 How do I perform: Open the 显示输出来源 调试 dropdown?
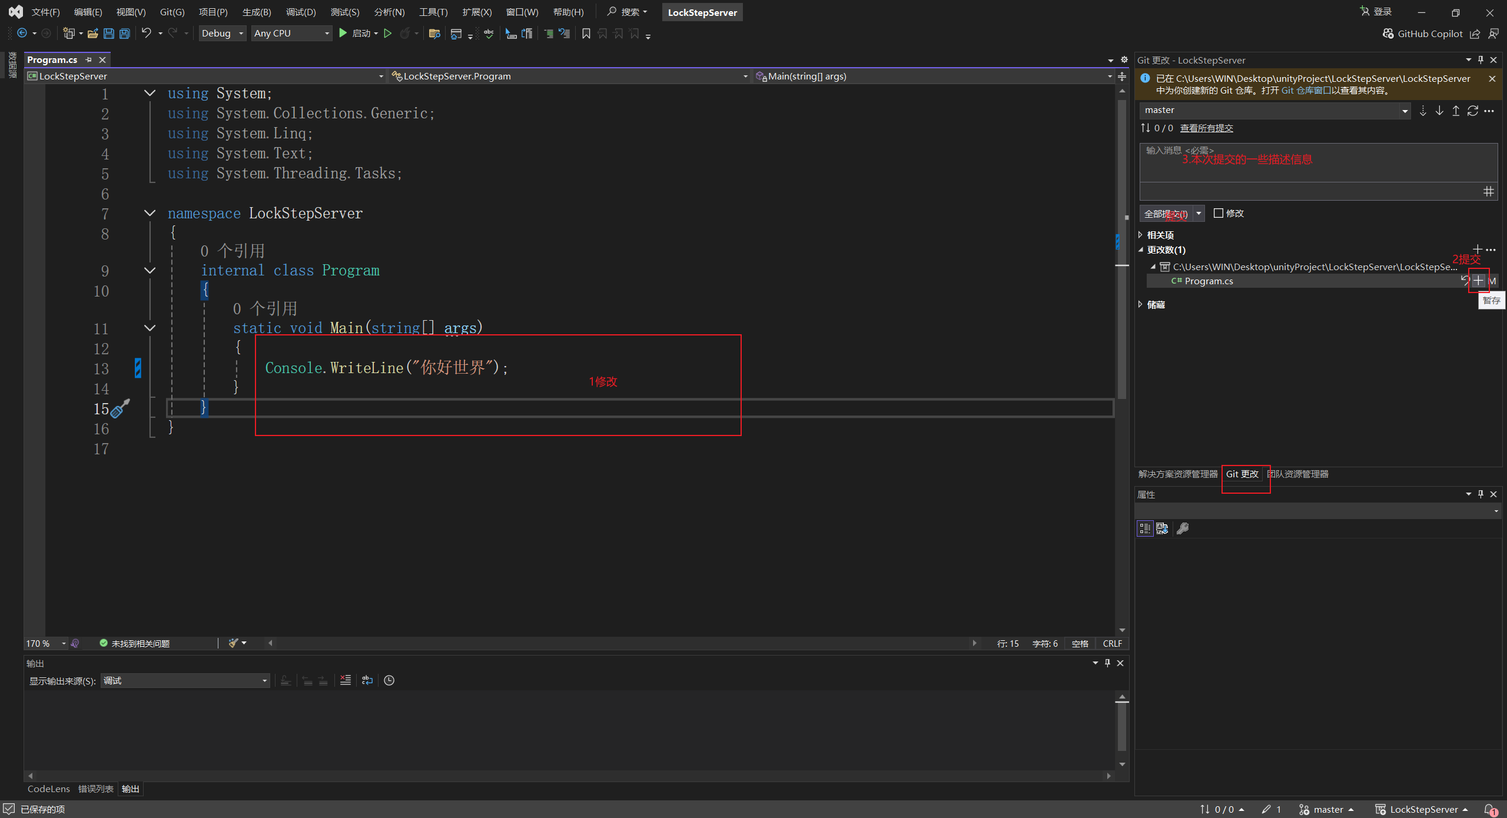click(185, 681)
